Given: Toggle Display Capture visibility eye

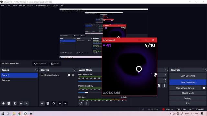Looking at the screenshot, I should click(x=69, y=75).
